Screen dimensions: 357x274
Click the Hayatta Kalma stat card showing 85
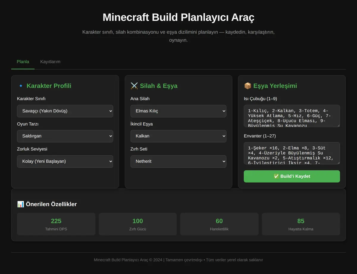301,224
